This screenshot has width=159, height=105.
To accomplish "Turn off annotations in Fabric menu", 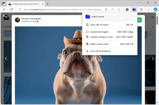I will click(110, 51).
